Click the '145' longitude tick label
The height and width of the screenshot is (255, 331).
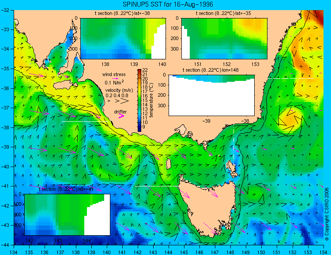click(x=184, y=252)
